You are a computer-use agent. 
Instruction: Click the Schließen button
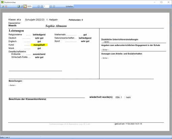[69, 6]
